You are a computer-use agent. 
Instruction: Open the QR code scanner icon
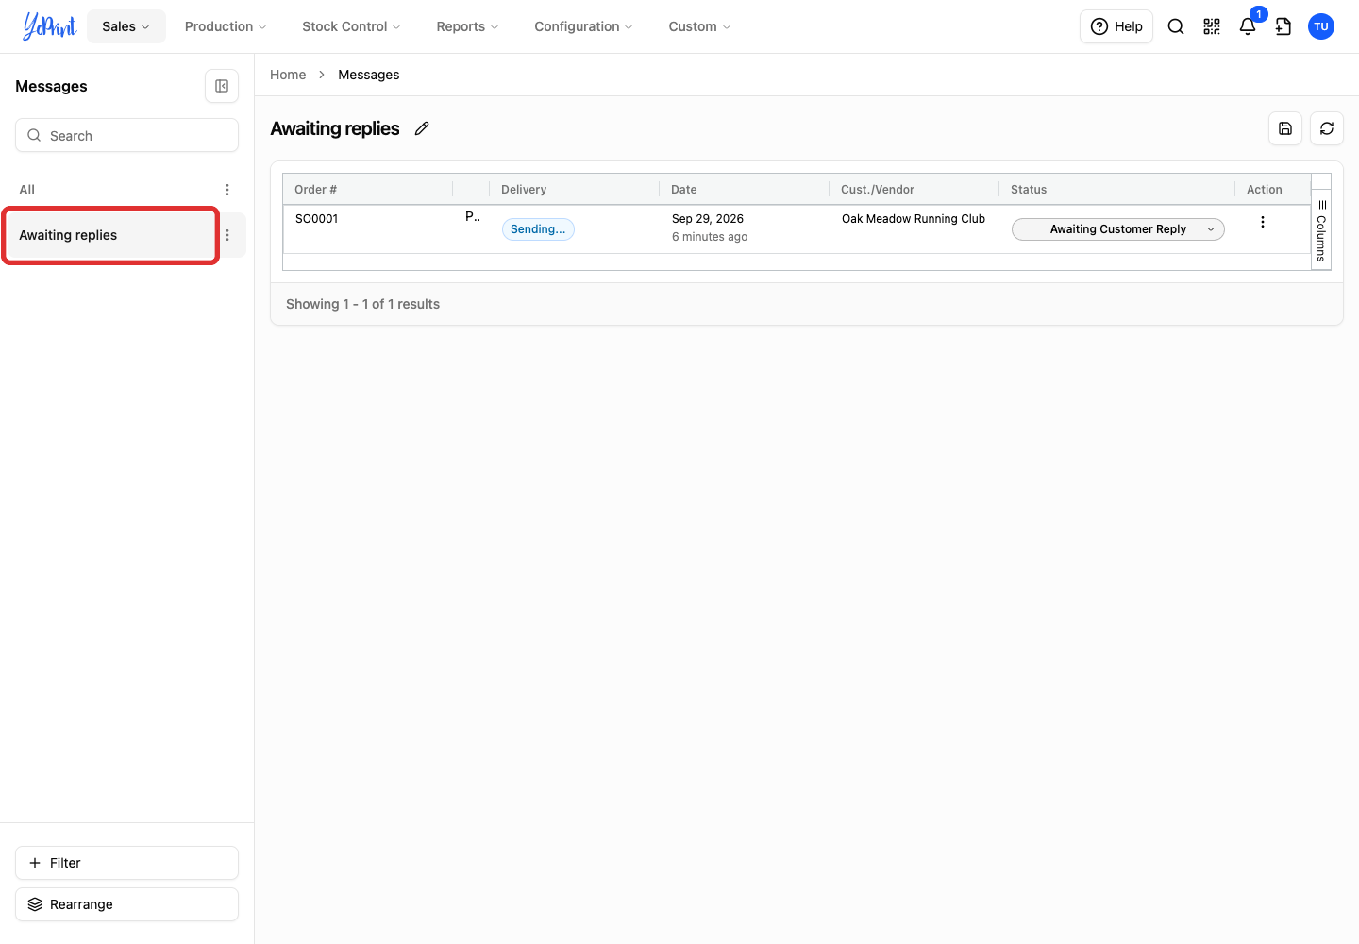click(x=1212, y=26)
